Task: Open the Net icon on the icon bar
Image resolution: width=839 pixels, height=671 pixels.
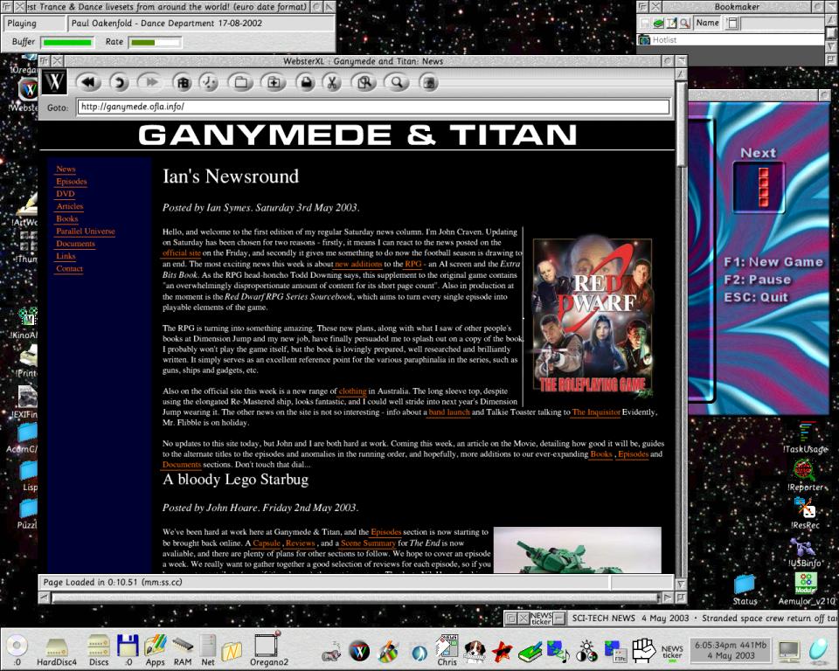Action: [x=208, y=650]
